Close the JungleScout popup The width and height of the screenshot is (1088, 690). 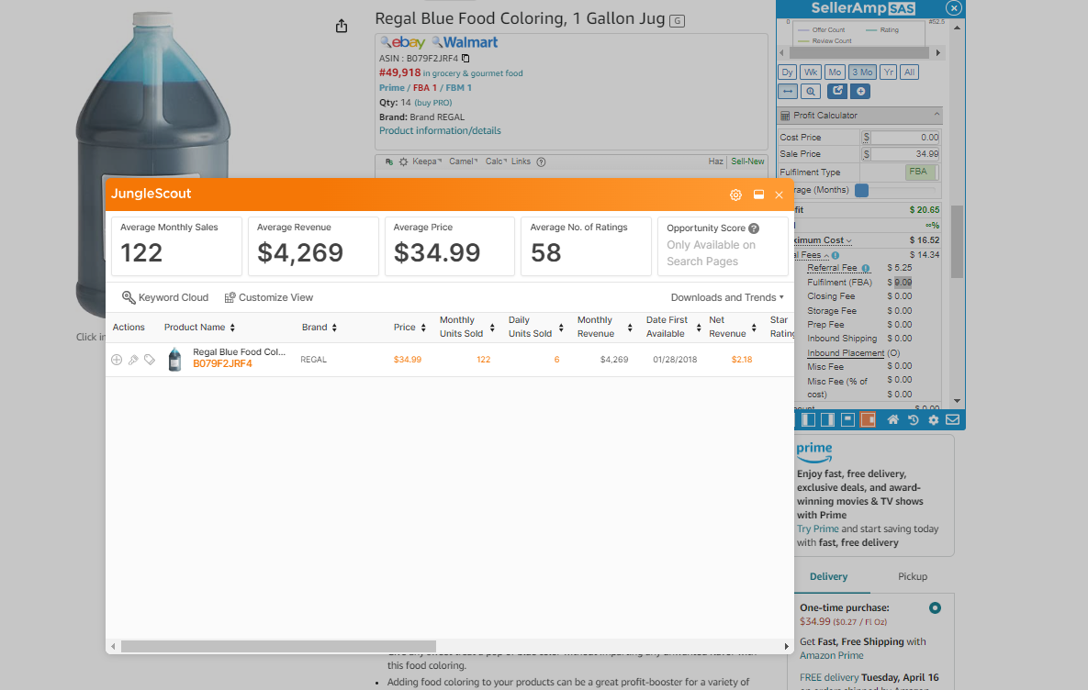[780, 195]
